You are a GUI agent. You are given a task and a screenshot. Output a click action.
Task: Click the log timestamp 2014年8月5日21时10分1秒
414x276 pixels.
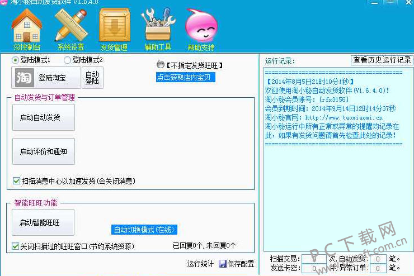(x=310, y=82)
